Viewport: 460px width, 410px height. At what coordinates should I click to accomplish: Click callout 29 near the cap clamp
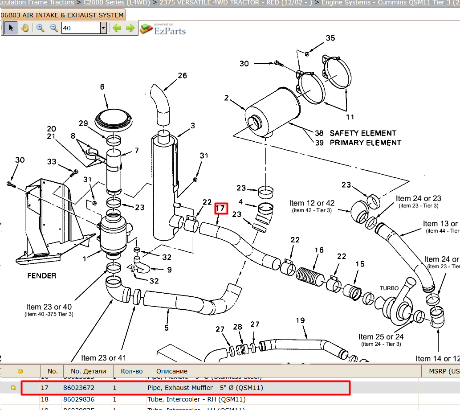tap(83, 123)
